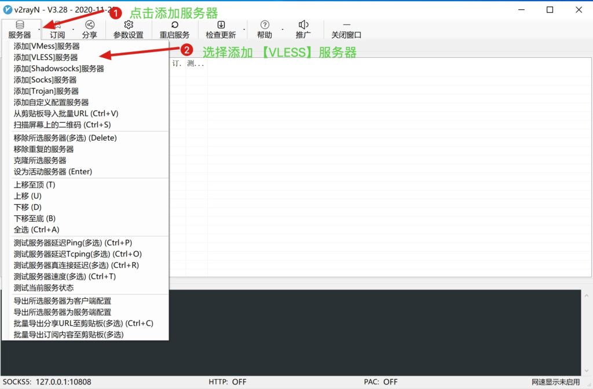
Task: Click the HTTP: OFF status text
Action: [227, 382]
